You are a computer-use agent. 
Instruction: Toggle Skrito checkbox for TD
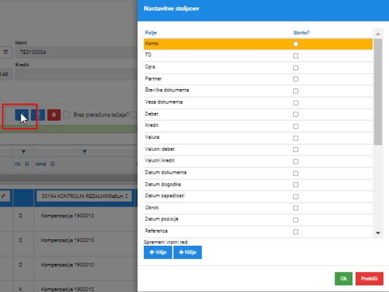pos(296,55)
